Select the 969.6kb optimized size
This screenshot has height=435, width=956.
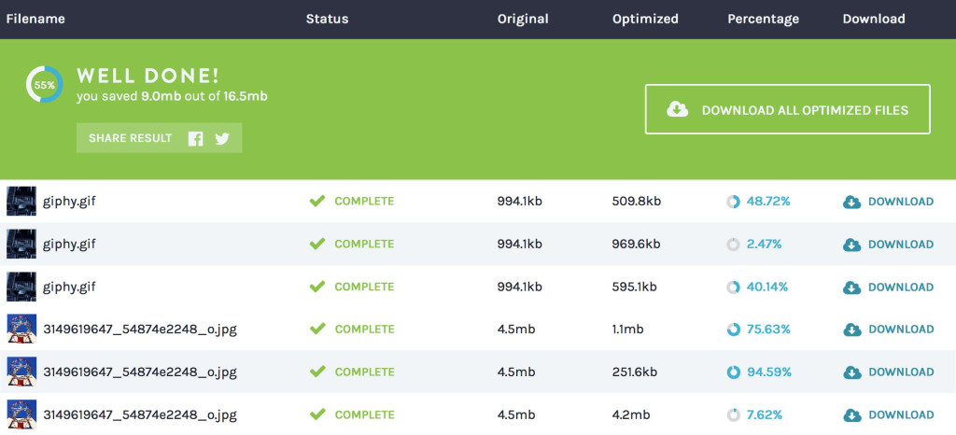point(636,245)
